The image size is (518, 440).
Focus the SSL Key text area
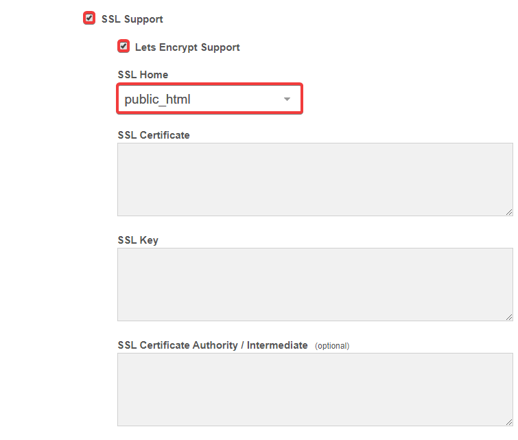315,284
